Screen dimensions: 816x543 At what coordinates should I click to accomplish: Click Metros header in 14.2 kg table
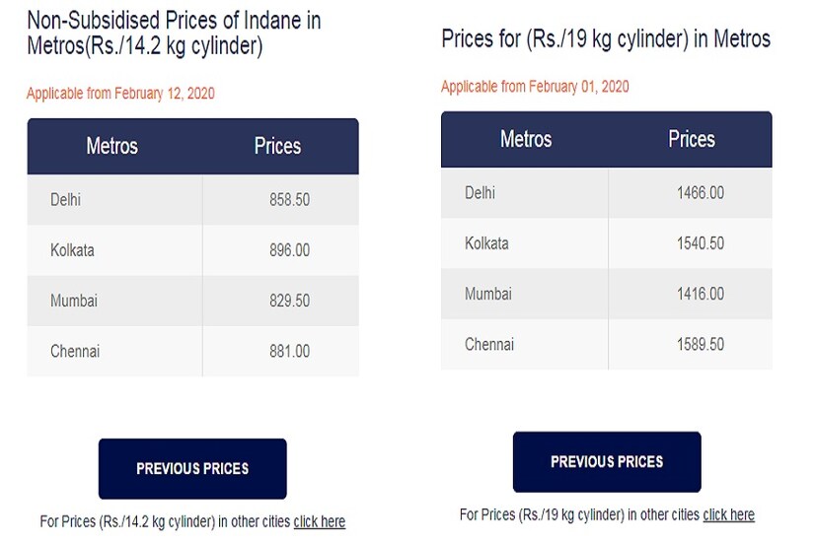(112, 146)
